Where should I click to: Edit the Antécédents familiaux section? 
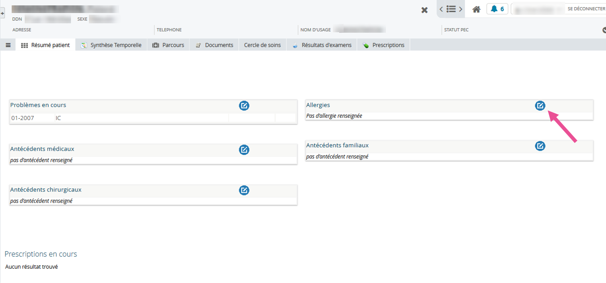point(540,146)
